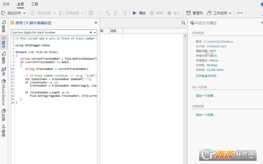Click the '// This script add a zero' comment line
Viewport: 263px width, 164px height.
pyautogui.click(x=56, y=39)
